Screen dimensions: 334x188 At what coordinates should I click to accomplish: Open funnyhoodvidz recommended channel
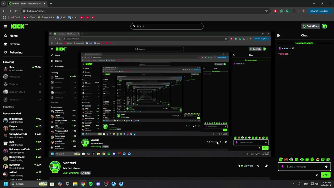tap(22, 136)
